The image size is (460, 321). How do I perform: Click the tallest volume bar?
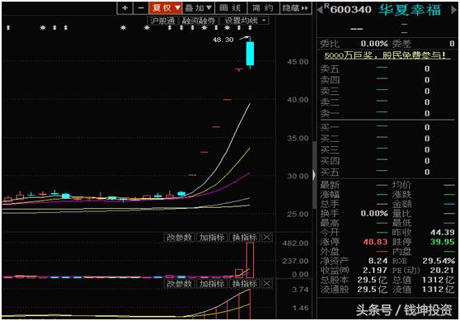250,260
